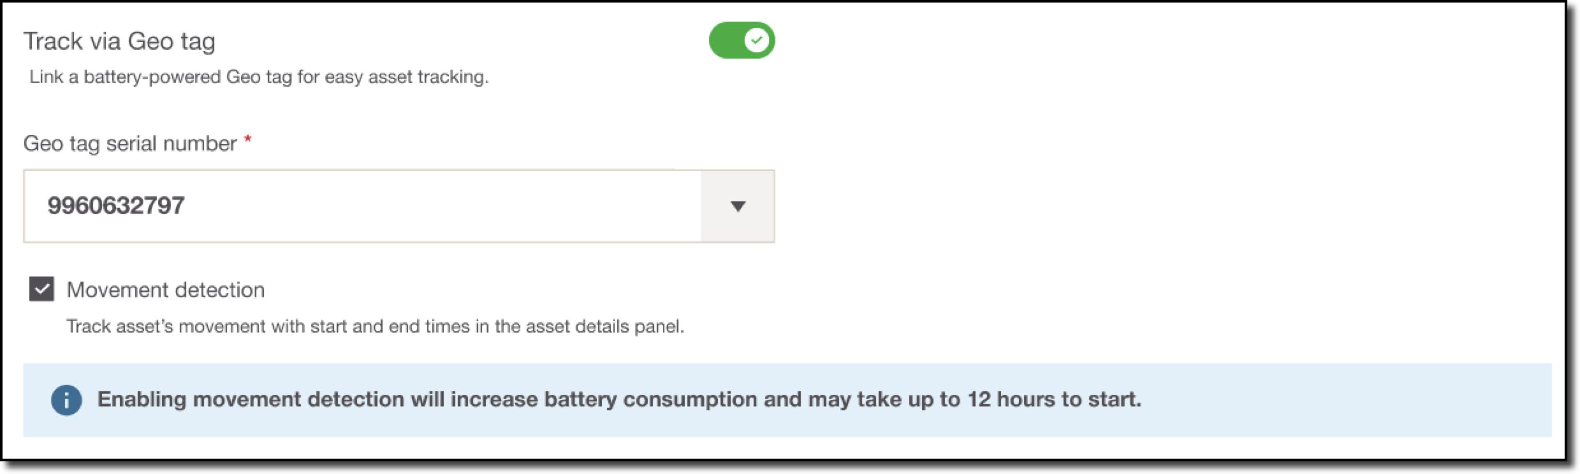This screenshot has width=1580, height=474.
Task: Click the white checkmark knob on the green toggle
Action: pyautogui.click(x=756, y=41)
